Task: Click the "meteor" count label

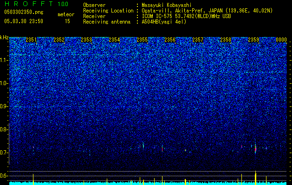Action: tap(66, 14)
